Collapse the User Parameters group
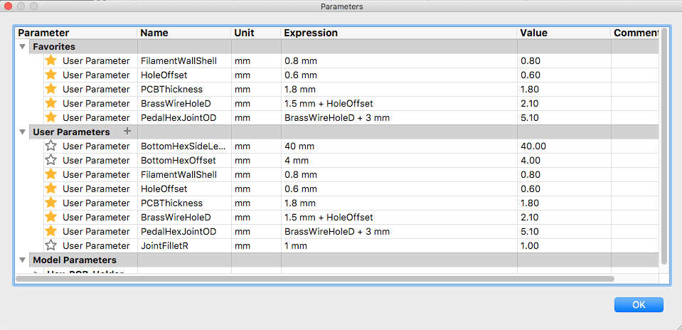The image size is (682, 330). (23, 132)
